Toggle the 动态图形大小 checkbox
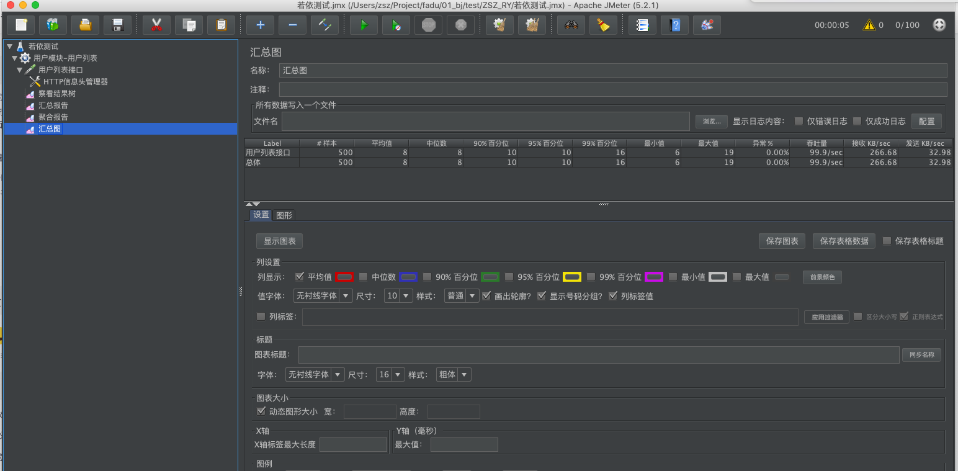 pos(261,411)
